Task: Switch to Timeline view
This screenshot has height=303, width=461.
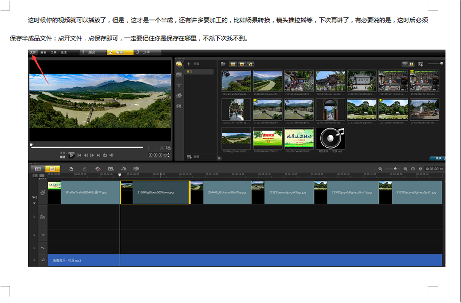Action: pos(53,169)
